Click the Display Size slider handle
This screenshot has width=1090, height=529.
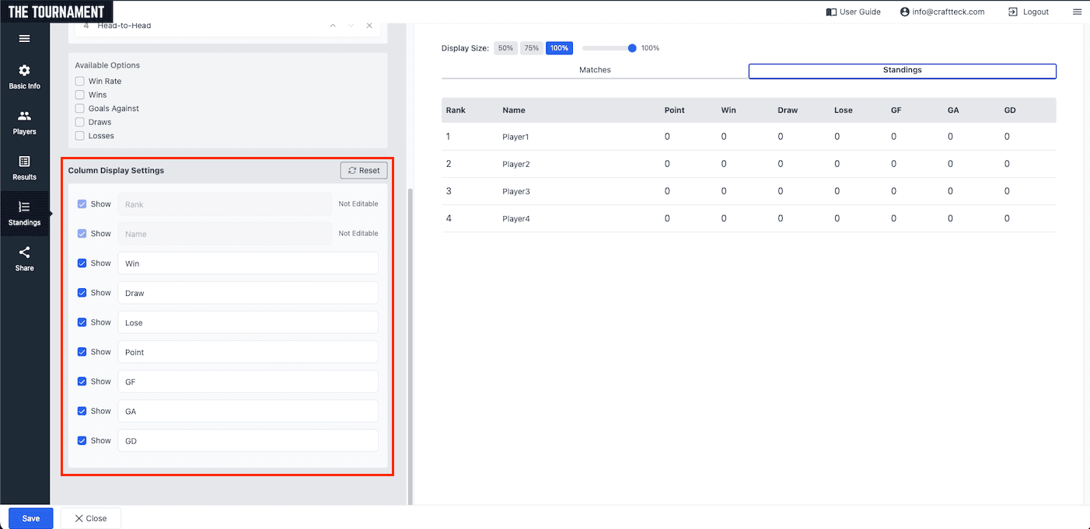[632, 48]
